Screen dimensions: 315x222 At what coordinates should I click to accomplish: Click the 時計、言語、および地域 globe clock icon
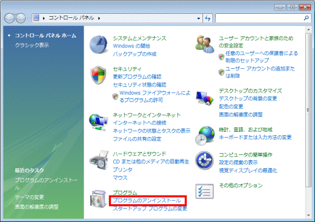204,136
